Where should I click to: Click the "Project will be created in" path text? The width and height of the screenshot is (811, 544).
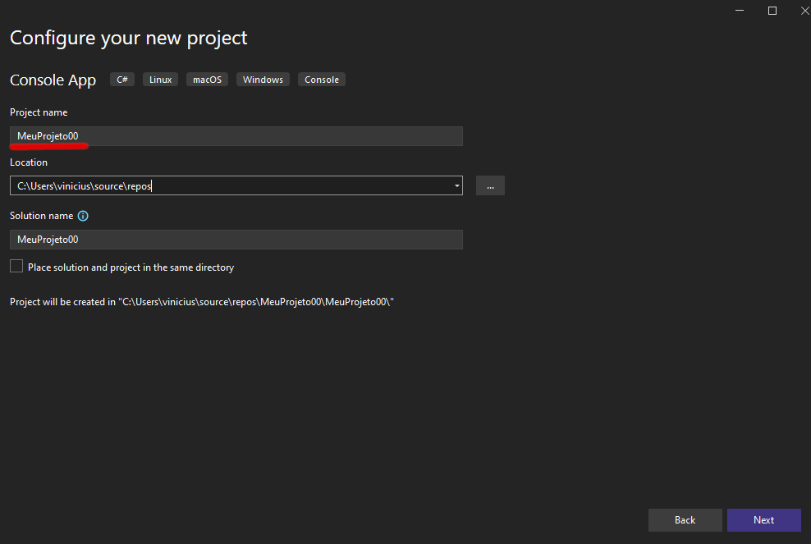coord(202,302)
